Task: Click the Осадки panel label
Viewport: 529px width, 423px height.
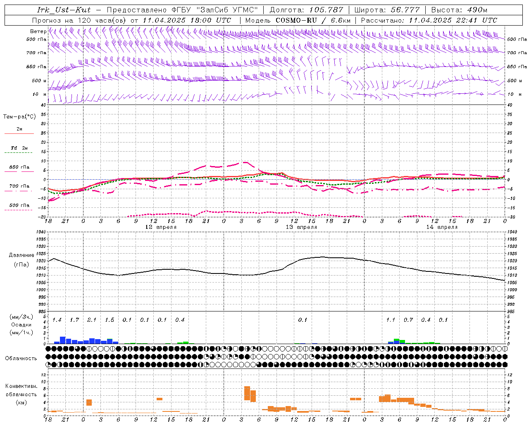Action: pyautogui.click(x=21, y=325)
